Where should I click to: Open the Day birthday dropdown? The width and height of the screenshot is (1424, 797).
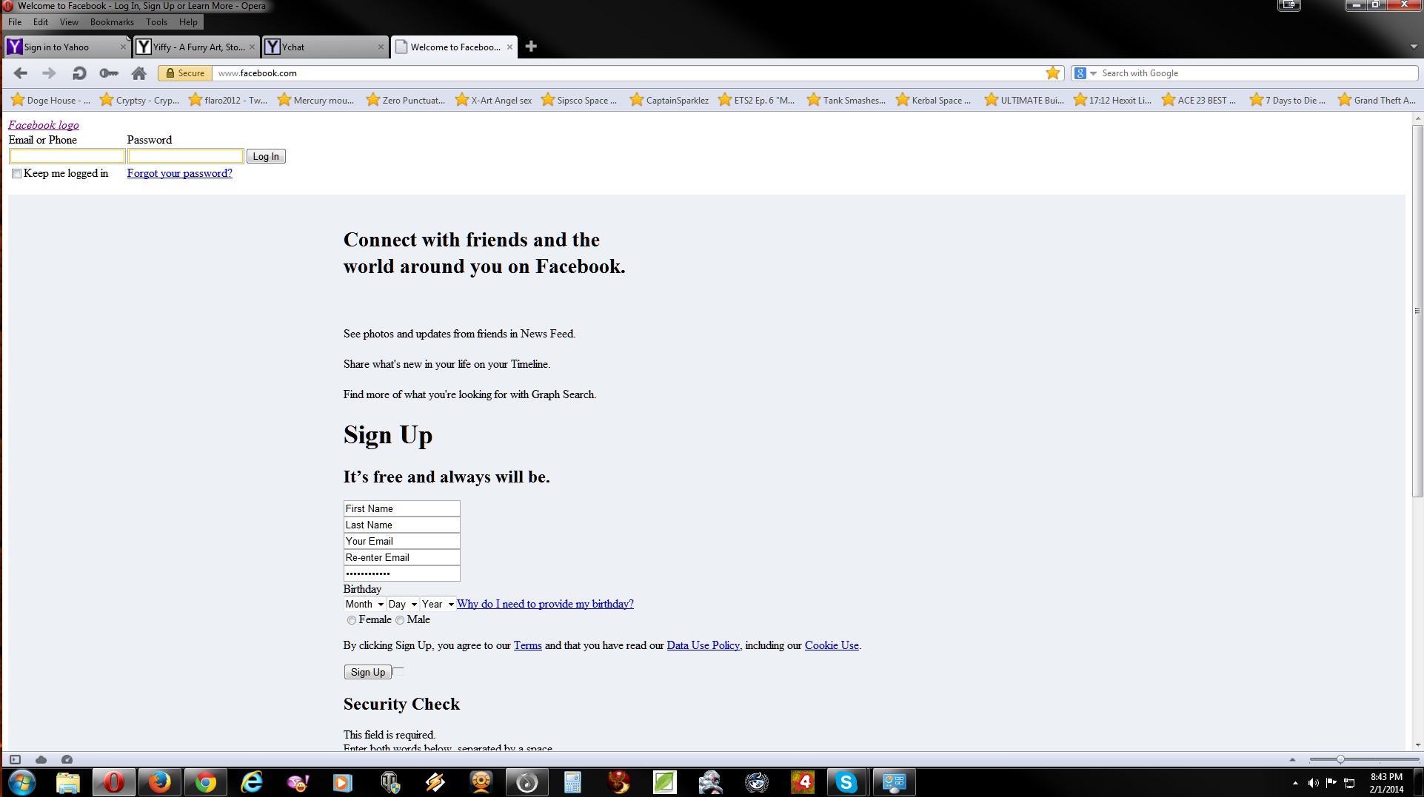(x=403, y=605)
